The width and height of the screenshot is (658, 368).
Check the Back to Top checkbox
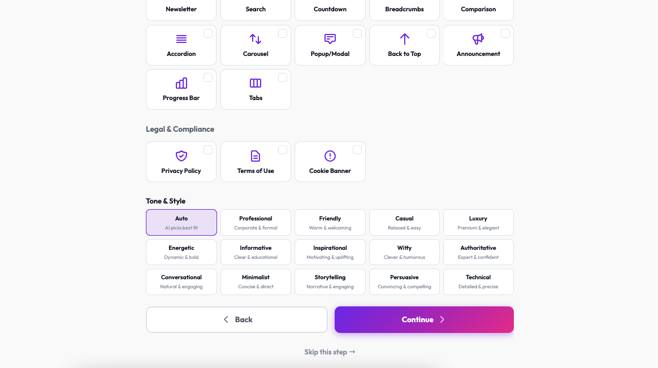(431, 33)
